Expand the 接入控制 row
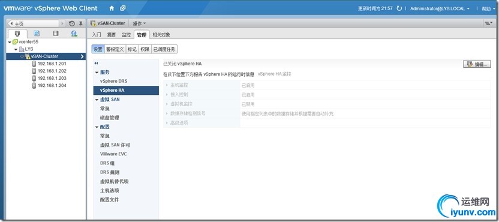 click(167, 95)
